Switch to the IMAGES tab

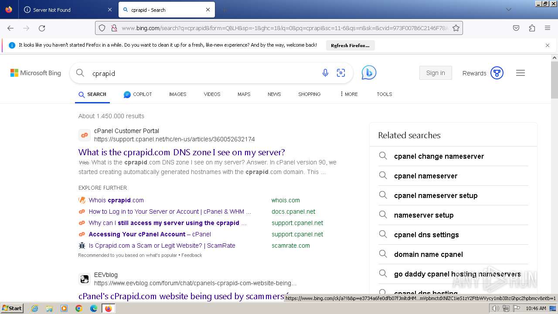(x=177, y=94)
